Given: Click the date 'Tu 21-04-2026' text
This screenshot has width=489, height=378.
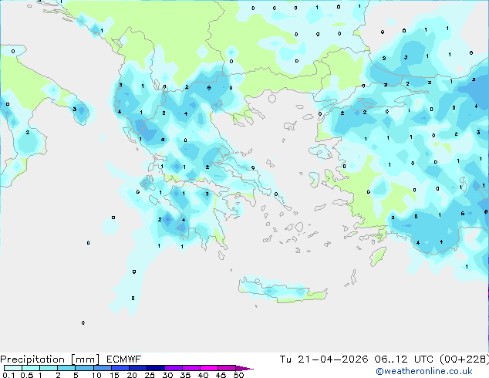Looking at the screenshot, I should (x=324, y=359).
